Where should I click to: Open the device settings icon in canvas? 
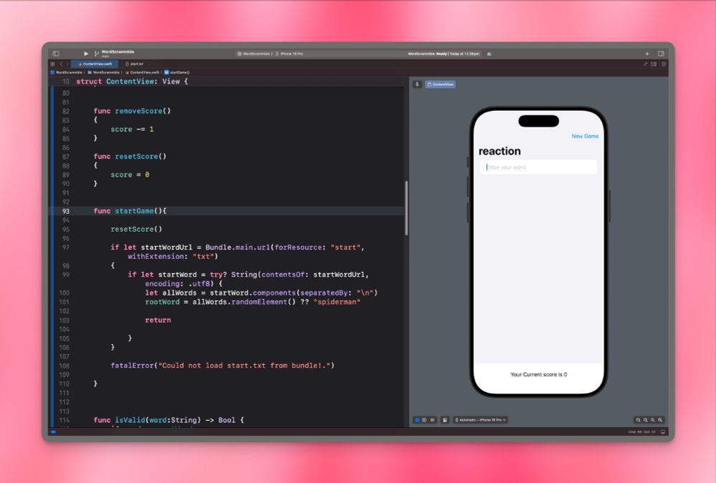point(445,420)
